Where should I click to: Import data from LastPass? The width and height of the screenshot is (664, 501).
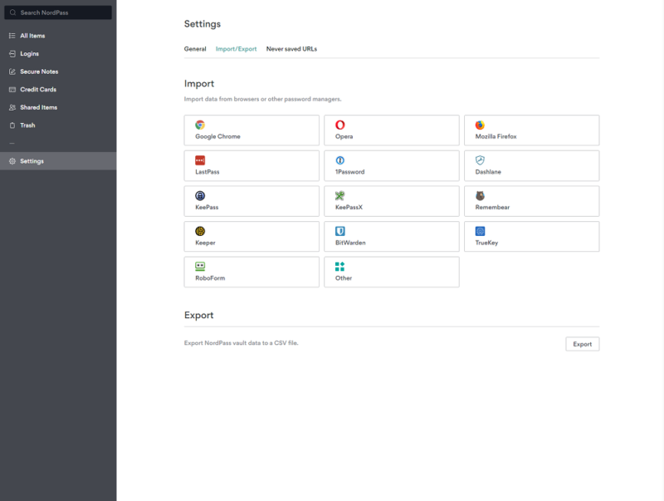[251, 165]
